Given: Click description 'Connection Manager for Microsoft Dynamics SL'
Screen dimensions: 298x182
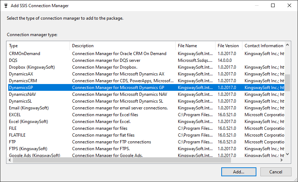Looking at the screenshot, I should point(118,101).
